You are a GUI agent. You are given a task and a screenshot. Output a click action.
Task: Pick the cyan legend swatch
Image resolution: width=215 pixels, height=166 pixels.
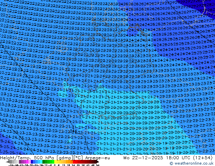[41, 162]
